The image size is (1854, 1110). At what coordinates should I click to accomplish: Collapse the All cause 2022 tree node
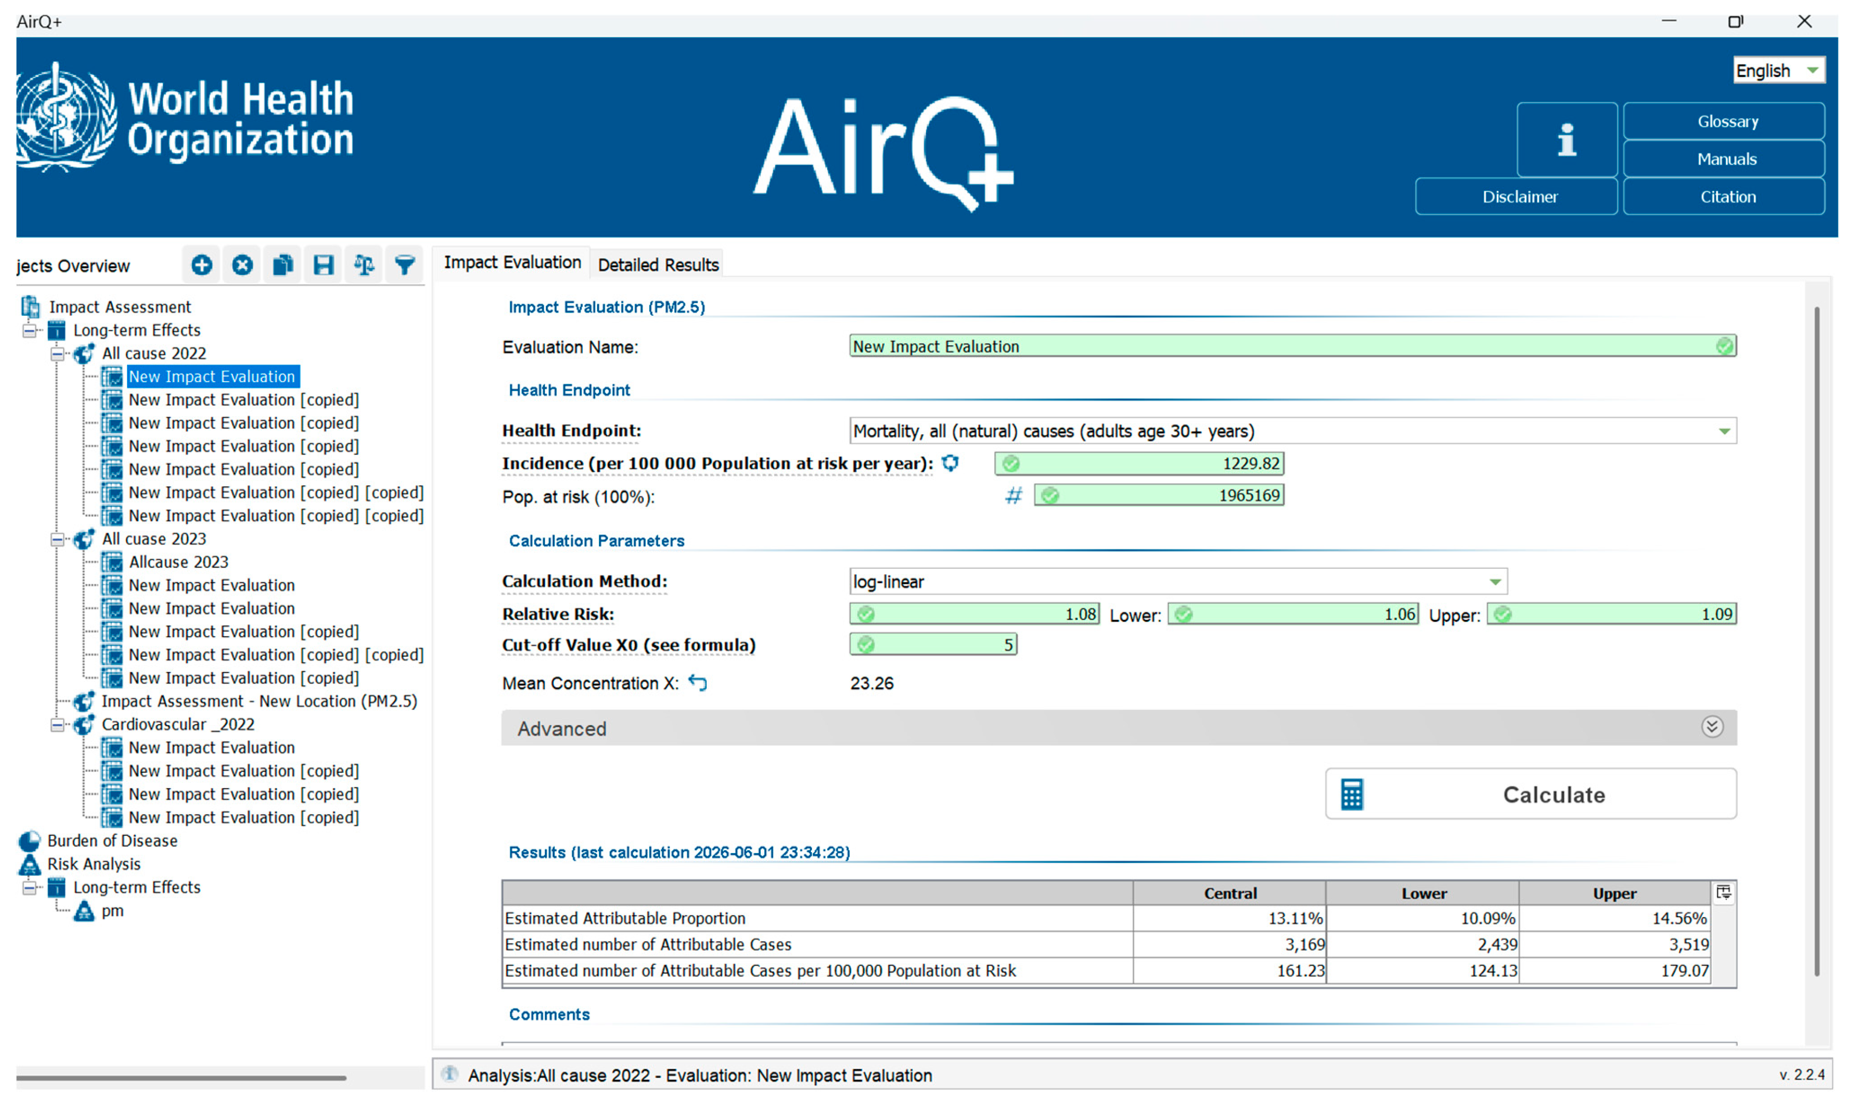[57, 354]
